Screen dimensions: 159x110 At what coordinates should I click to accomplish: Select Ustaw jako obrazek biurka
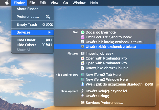(x=105, y=68)
